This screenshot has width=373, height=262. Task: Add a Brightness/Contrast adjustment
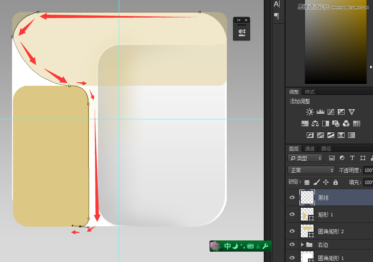point(310,112)
